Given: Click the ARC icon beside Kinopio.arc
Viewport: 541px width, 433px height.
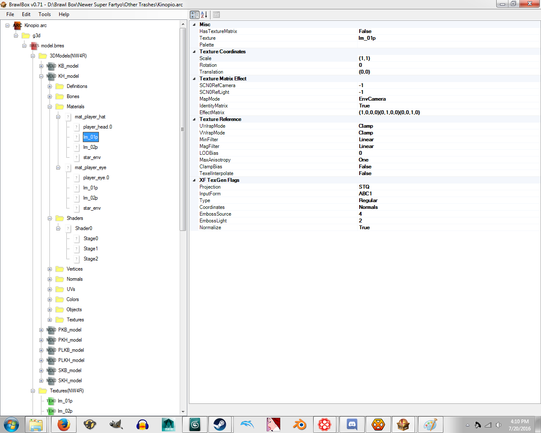Looking at the screenshot, I should (17, 25).
